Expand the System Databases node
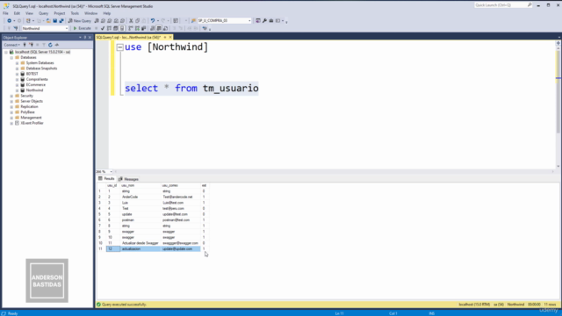The image size is (562, 316). click(x=17, y=63)
